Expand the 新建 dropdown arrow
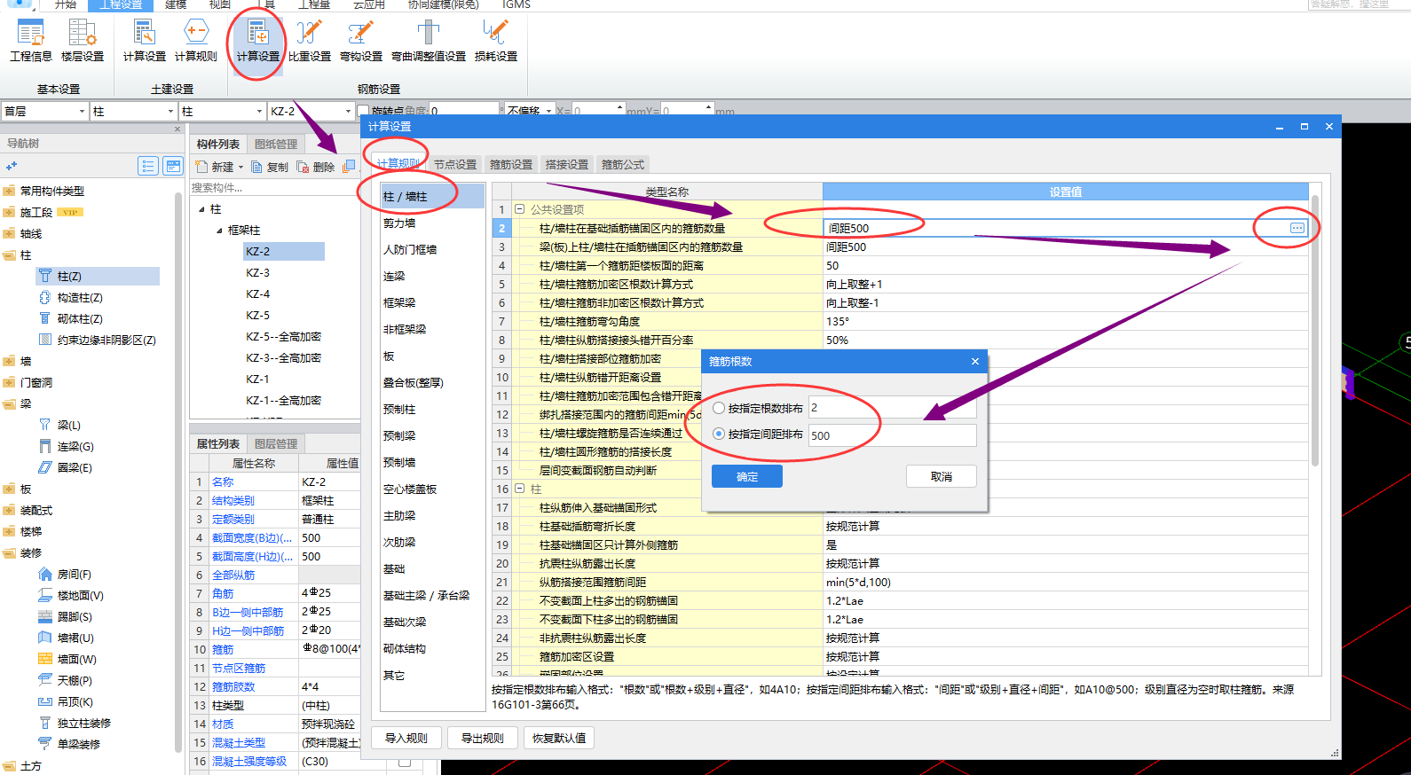1411x775 pixels. point(241,167)
